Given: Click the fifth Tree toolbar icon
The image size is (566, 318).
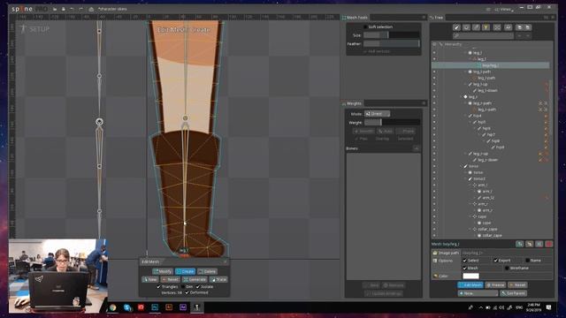Looking at the screenshot, I should tap(497, 27).
